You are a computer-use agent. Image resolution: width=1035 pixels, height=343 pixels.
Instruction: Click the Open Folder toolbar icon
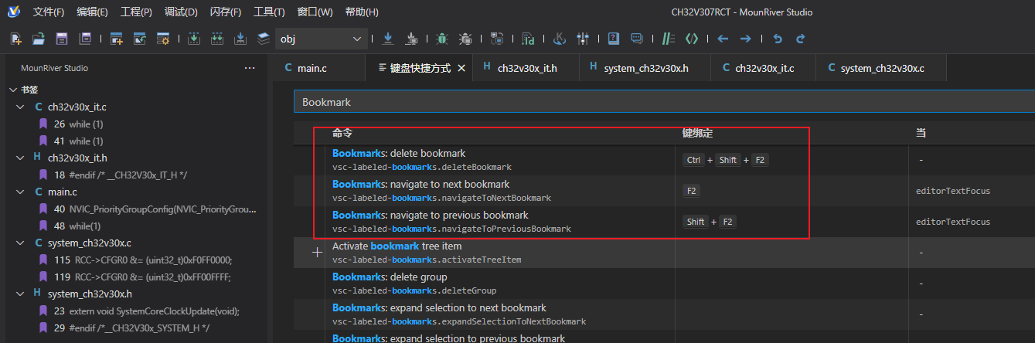(38, 39)
